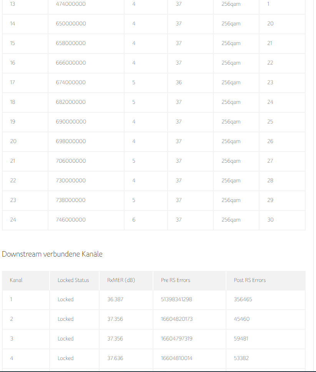Click the Pre RS Errors value 16604820173

177,319
